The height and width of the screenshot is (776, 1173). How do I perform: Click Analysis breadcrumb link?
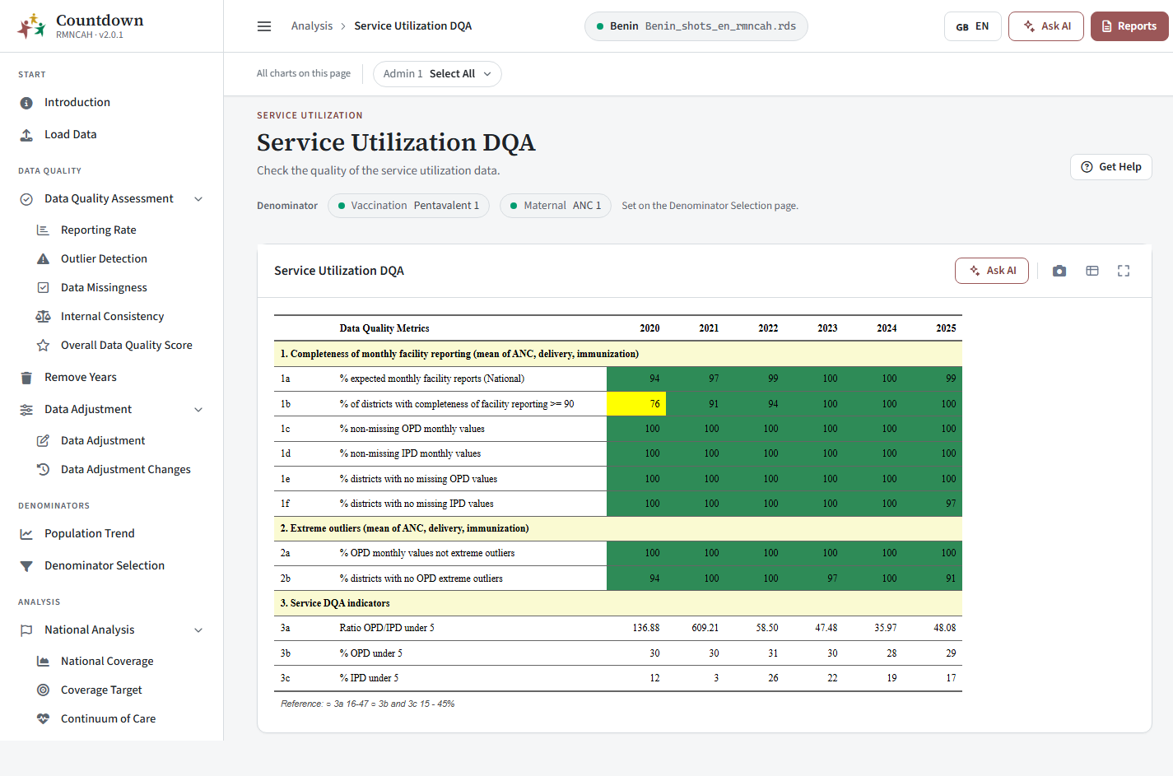coord(312,26)
